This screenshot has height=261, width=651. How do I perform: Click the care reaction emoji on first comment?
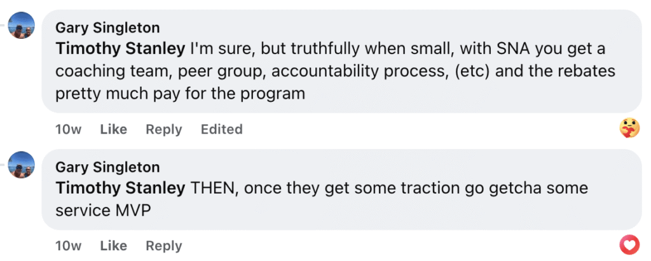coord(629,128)
